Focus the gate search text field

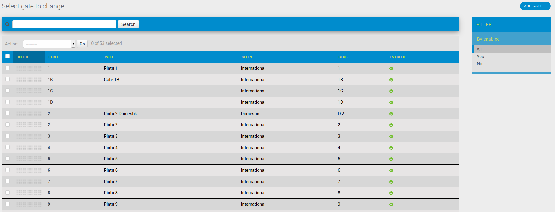pyautogui.click(x=64, y=24)
